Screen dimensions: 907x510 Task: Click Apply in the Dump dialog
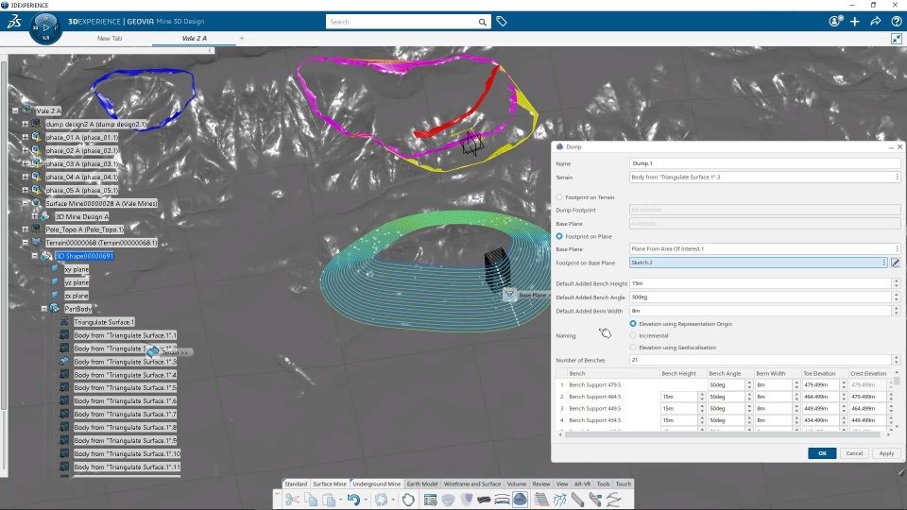886,453
